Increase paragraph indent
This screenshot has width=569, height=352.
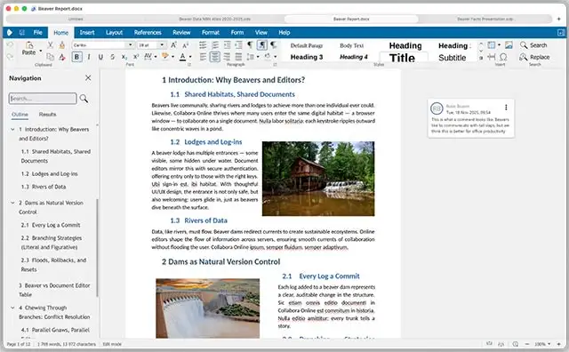tap(227, 44)
